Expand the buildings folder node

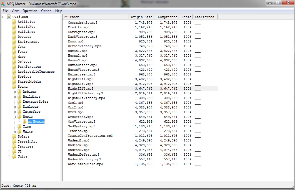pyautogui.click(x=9, y=32)
